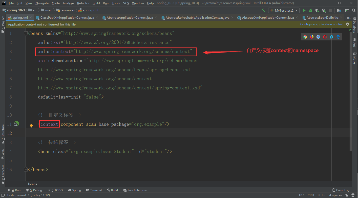Toggle tool window bars via bottom-left corner icon
This screenshot has width=358, height=198.
coord(3,195)
